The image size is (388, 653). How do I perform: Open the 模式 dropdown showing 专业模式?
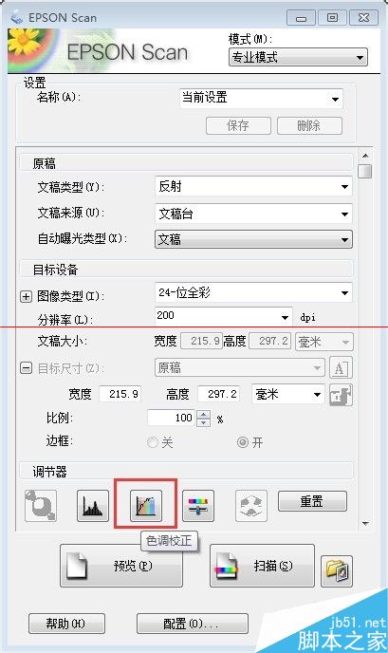click(298, 58)
